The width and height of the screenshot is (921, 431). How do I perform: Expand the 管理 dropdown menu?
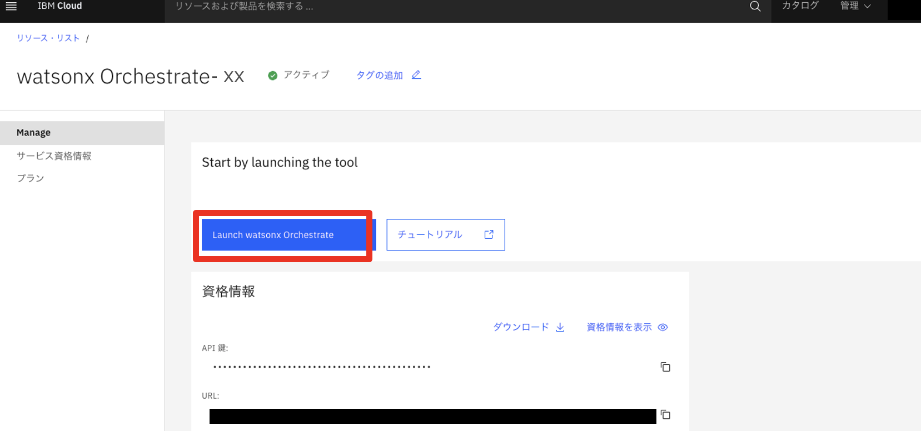pos(855,6)
